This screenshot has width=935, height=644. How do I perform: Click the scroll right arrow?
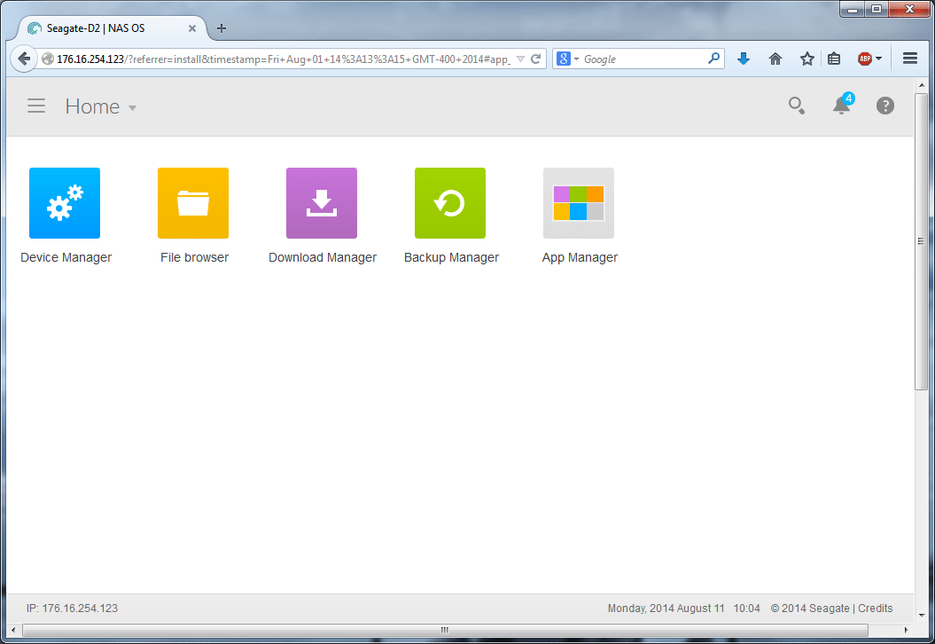907,630
